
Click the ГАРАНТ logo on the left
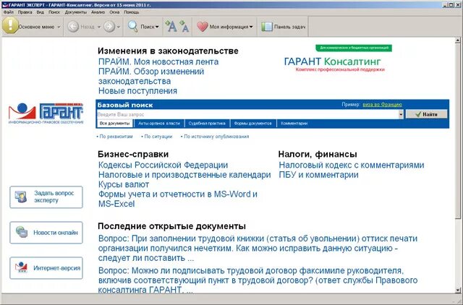point(46,113)
